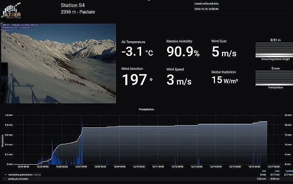
Task: Sort legend by the current column header
Action: (289, 171)
